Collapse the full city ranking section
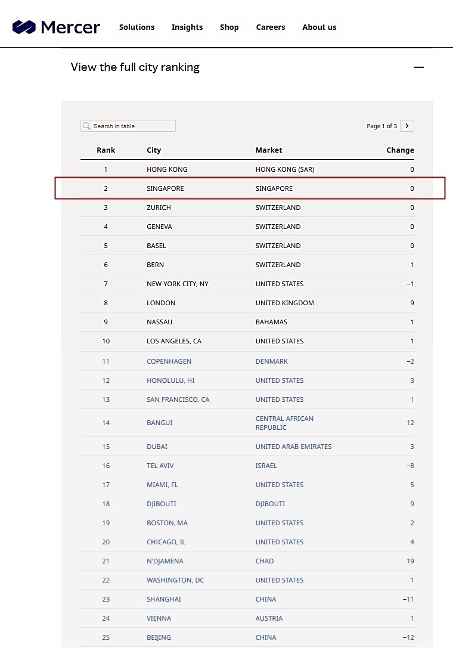 tap(418, 67)
